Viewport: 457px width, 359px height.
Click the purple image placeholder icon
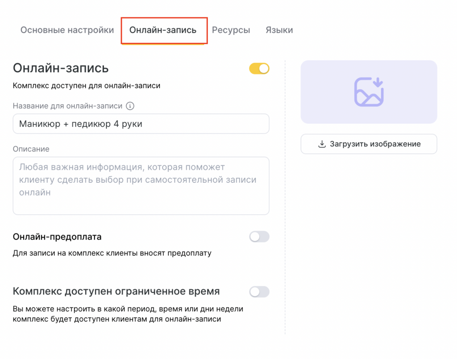coord(369,92)
